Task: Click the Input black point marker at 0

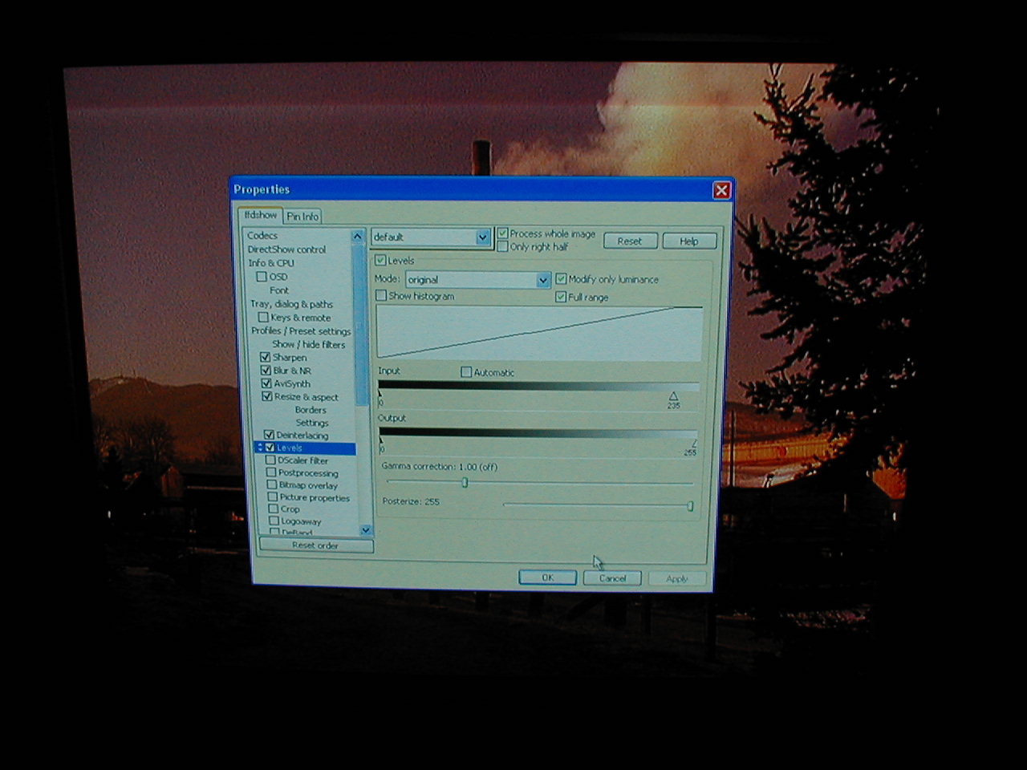Action: point(380,396)
